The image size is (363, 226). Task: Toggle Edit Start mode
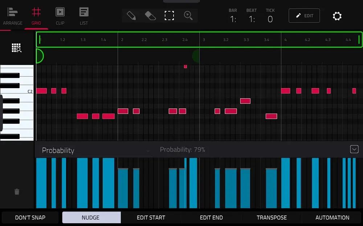click(151, 218)
